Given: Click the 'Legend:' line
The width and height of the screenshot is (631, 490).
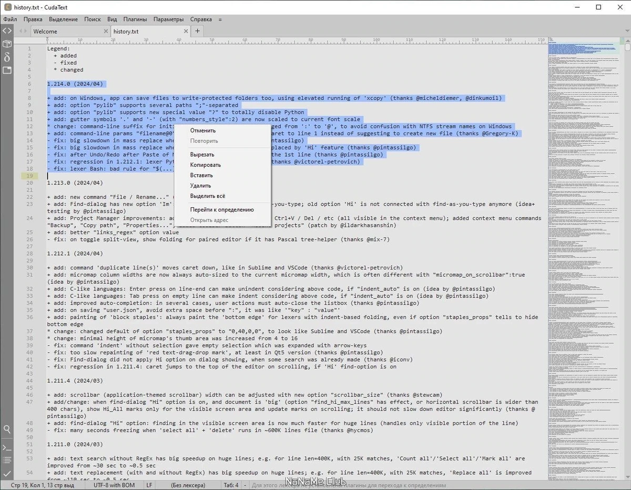Looking at the screenshot, I should tap(58, 48).
